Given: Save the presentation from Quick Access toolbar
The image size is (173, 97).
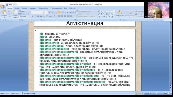Looking at the screenshot, I should pos(7,5).
